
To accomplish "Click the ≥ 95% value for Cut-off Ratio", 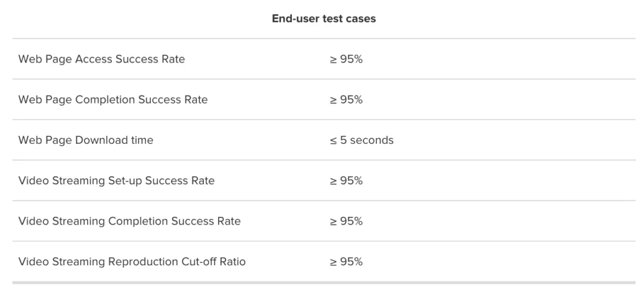I will [346, 262].
